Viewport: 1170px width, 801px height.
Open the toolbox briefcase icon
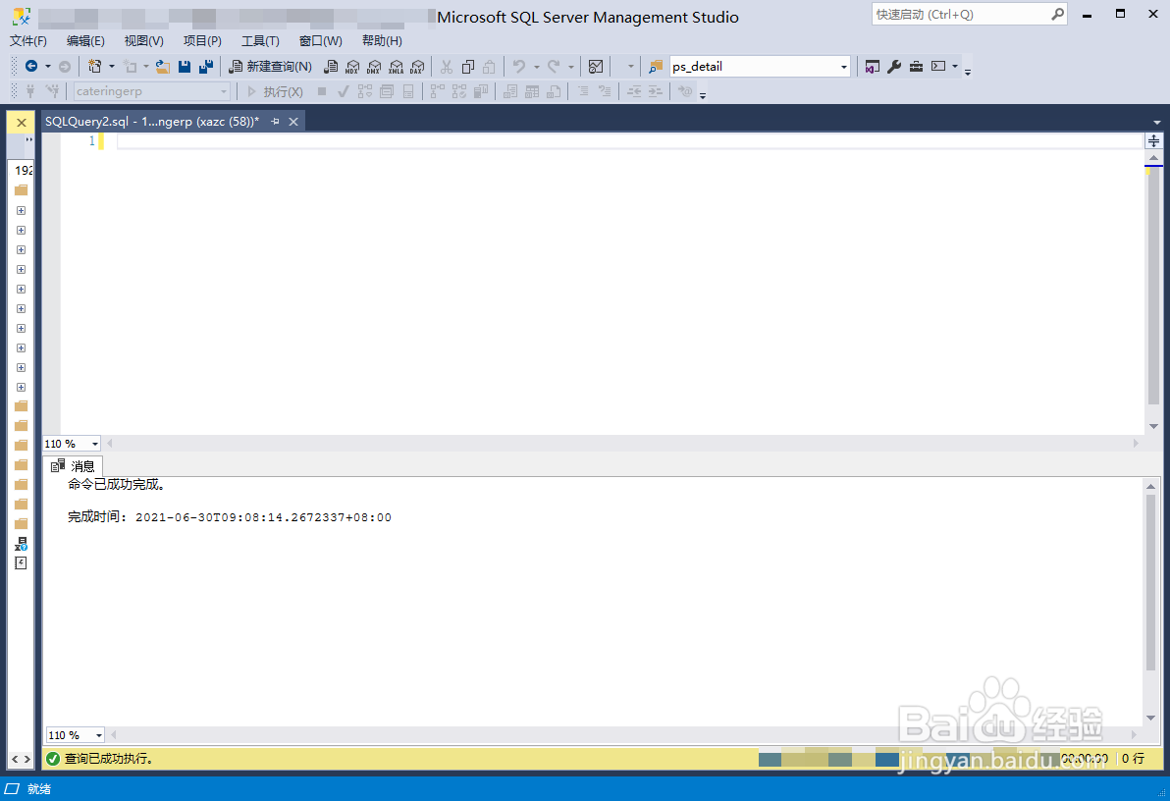tap(916, 67)
